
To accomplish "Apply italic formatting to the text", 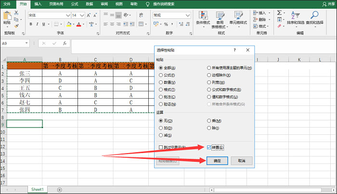I will tap(37, 24).
